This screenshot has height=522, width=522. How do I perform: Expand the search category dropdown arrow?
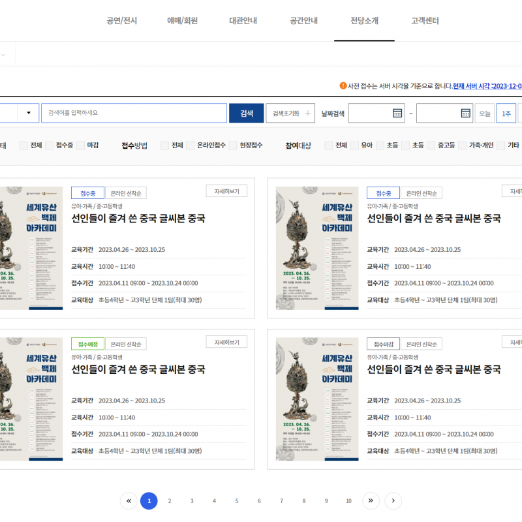pos(28,113)
